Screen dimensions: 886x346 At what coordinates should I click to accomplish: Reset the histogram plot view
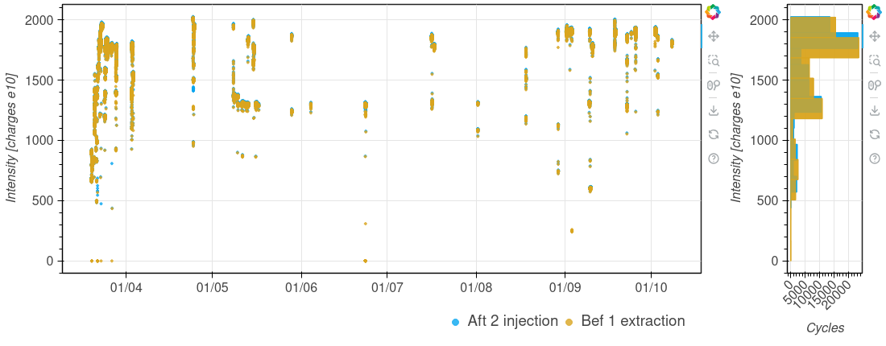pos(874,134)
